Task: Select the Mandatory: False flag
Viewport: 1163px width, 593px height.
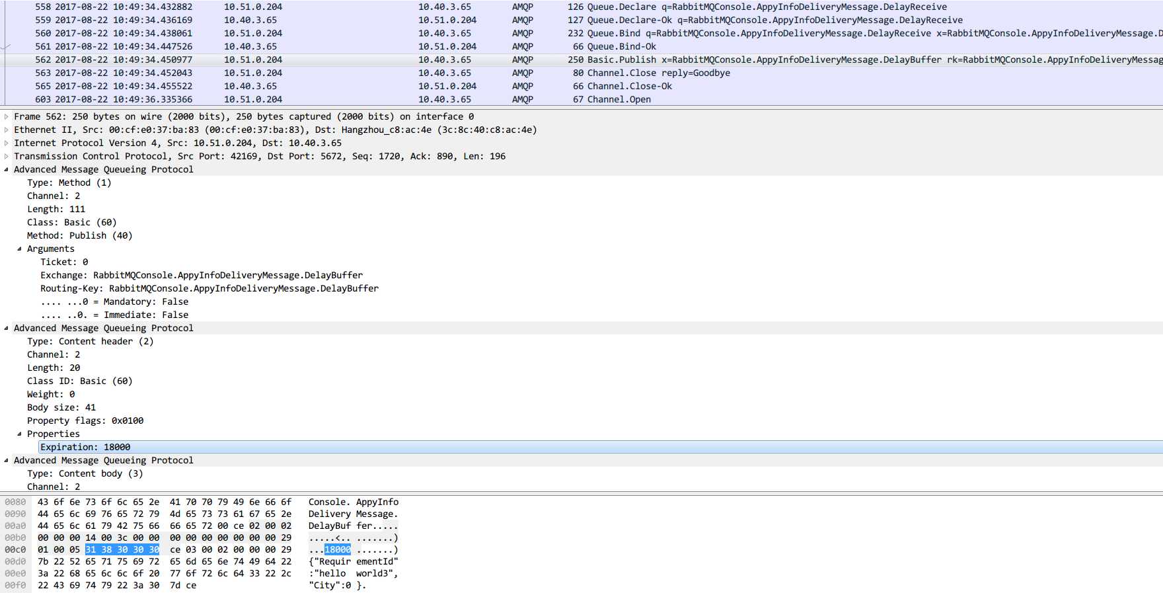Action: (x=114, y=301)
